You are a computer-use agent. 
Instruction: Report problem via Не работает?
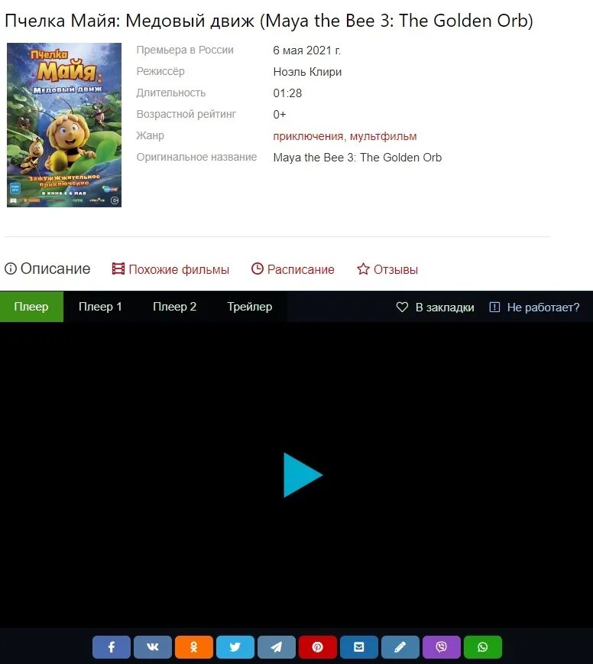coord(534,307)
